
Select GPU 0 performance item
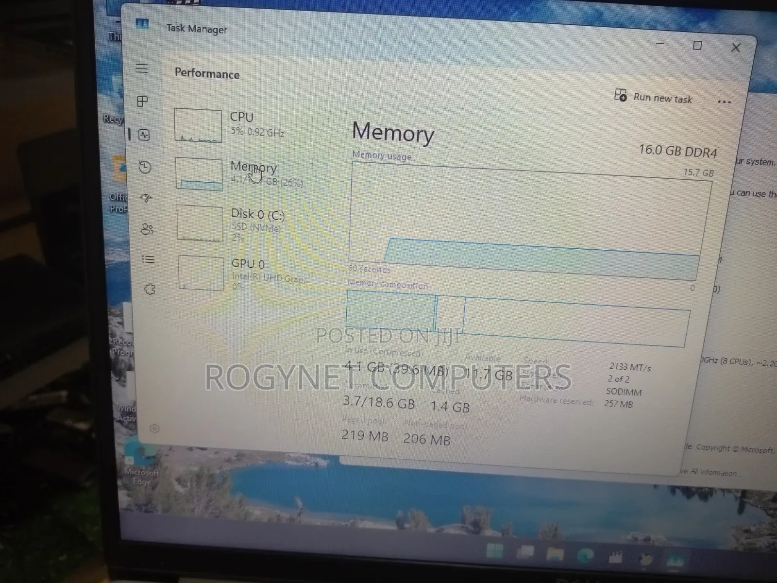point(244,274)
